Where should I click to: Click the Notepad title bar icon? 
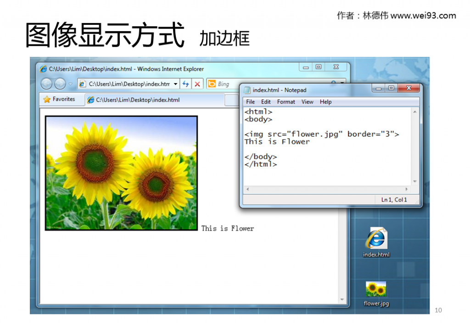point(247,90)
